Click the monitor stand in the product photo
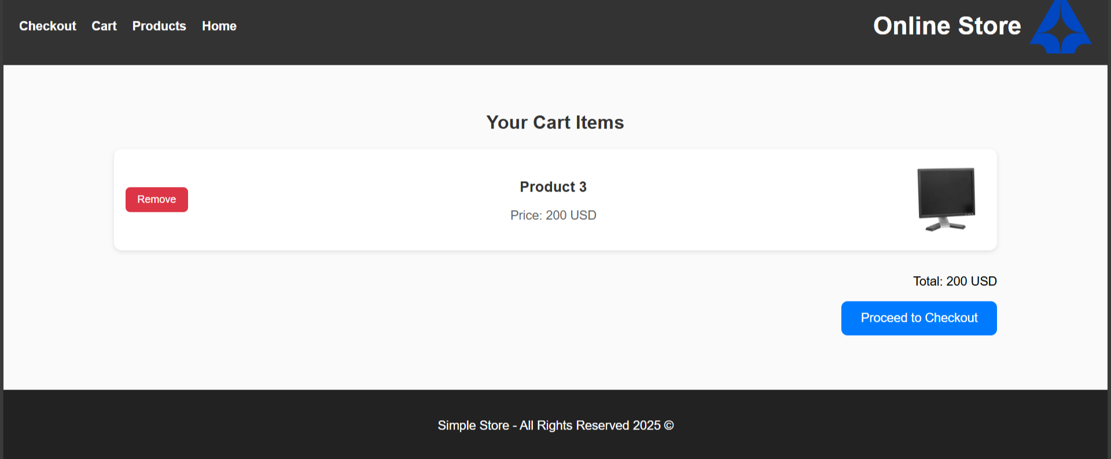Screen dimensions: 1111x459 coord(946,224)
